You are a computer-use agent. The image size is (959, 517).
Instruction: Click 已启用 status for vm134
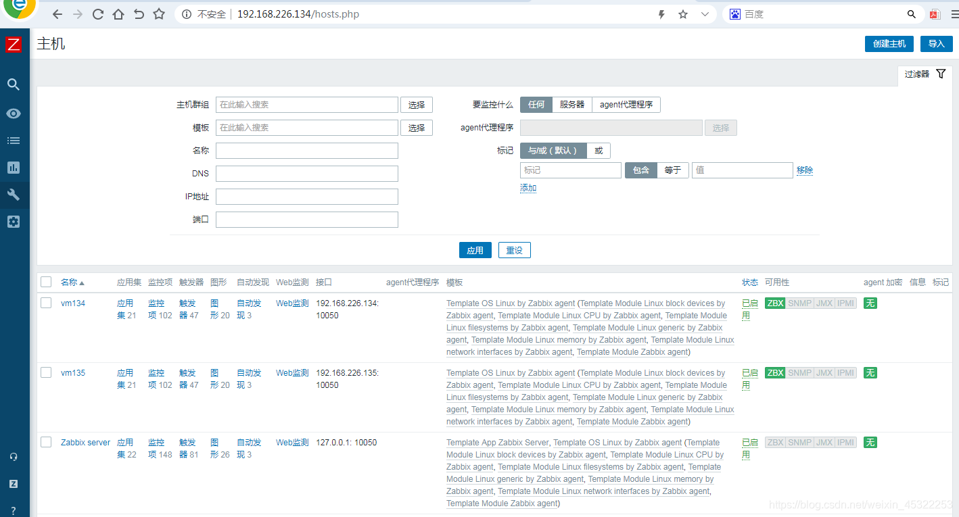coord(750,310)
